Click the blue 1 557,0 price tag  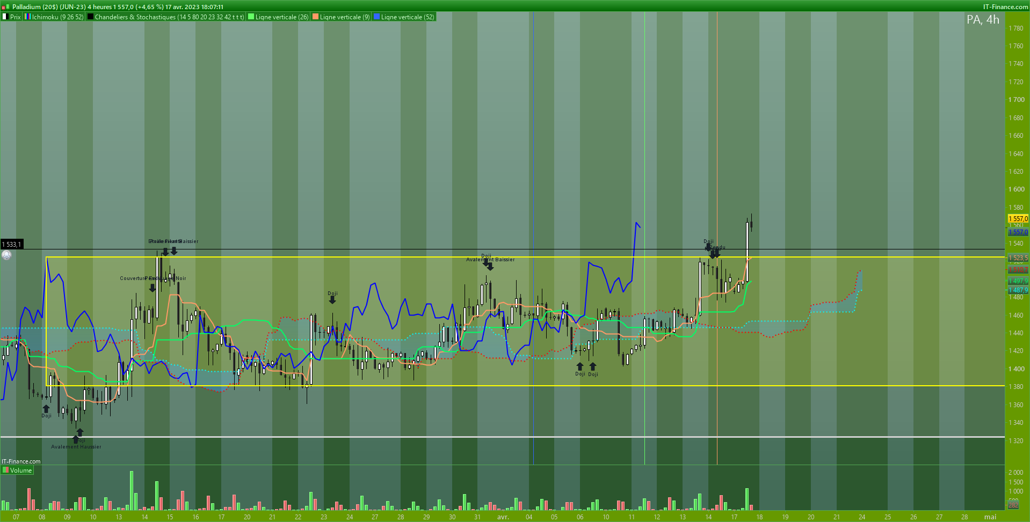click(x=1018, y=232)
